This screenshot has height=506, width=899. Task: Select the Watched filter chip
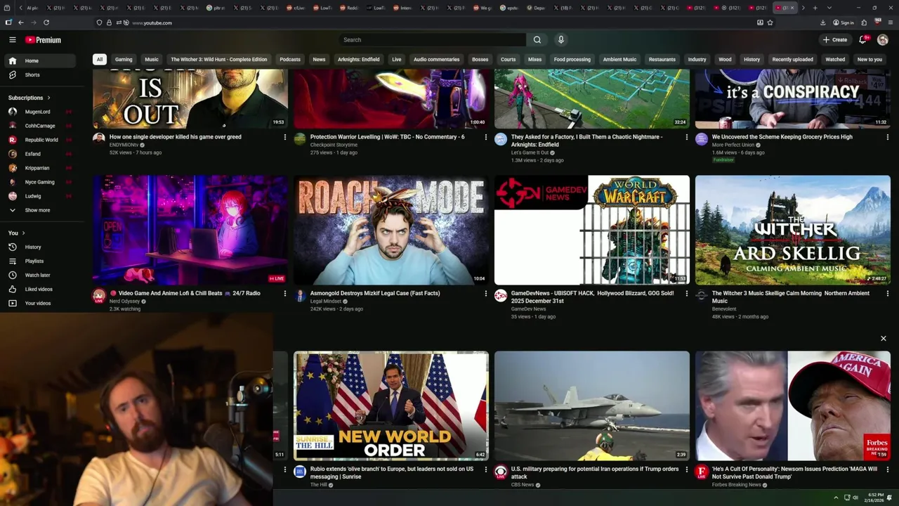pos(835,60)
